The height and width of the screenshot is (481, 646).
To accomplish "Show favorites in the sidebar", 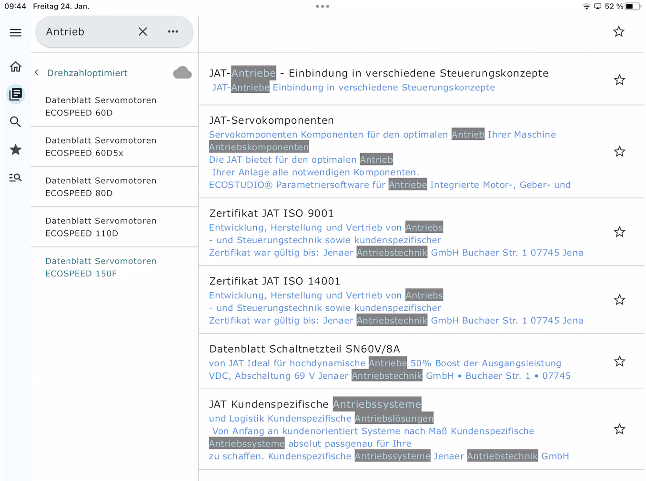I will (16, 149).
